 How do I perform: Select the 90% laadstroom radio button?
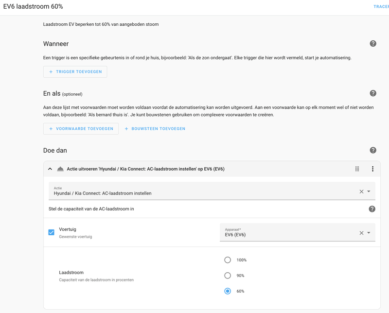228,276
